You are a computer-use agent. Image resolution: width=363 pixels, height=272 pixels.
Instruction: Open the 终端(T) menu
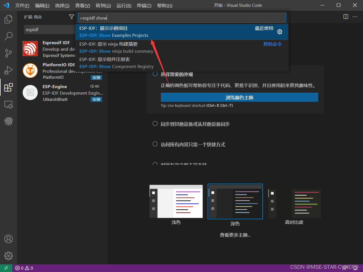coord(144,5)
